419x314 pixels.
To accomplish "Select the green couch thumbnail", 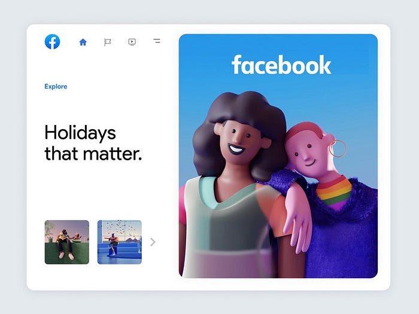I will pyautogui.click(x=67, y=242).
